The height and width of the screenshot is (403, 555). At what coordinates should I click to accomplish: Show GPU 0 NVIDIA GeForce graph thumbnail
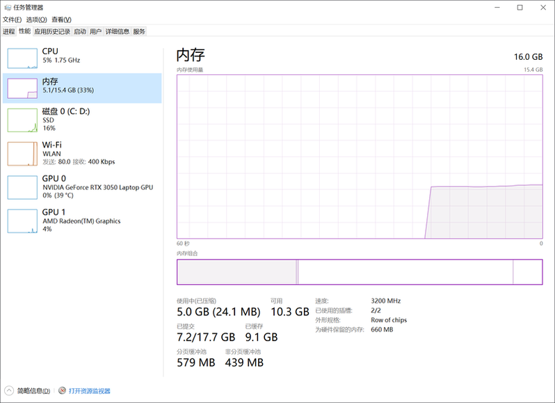[x=22, y=187]
